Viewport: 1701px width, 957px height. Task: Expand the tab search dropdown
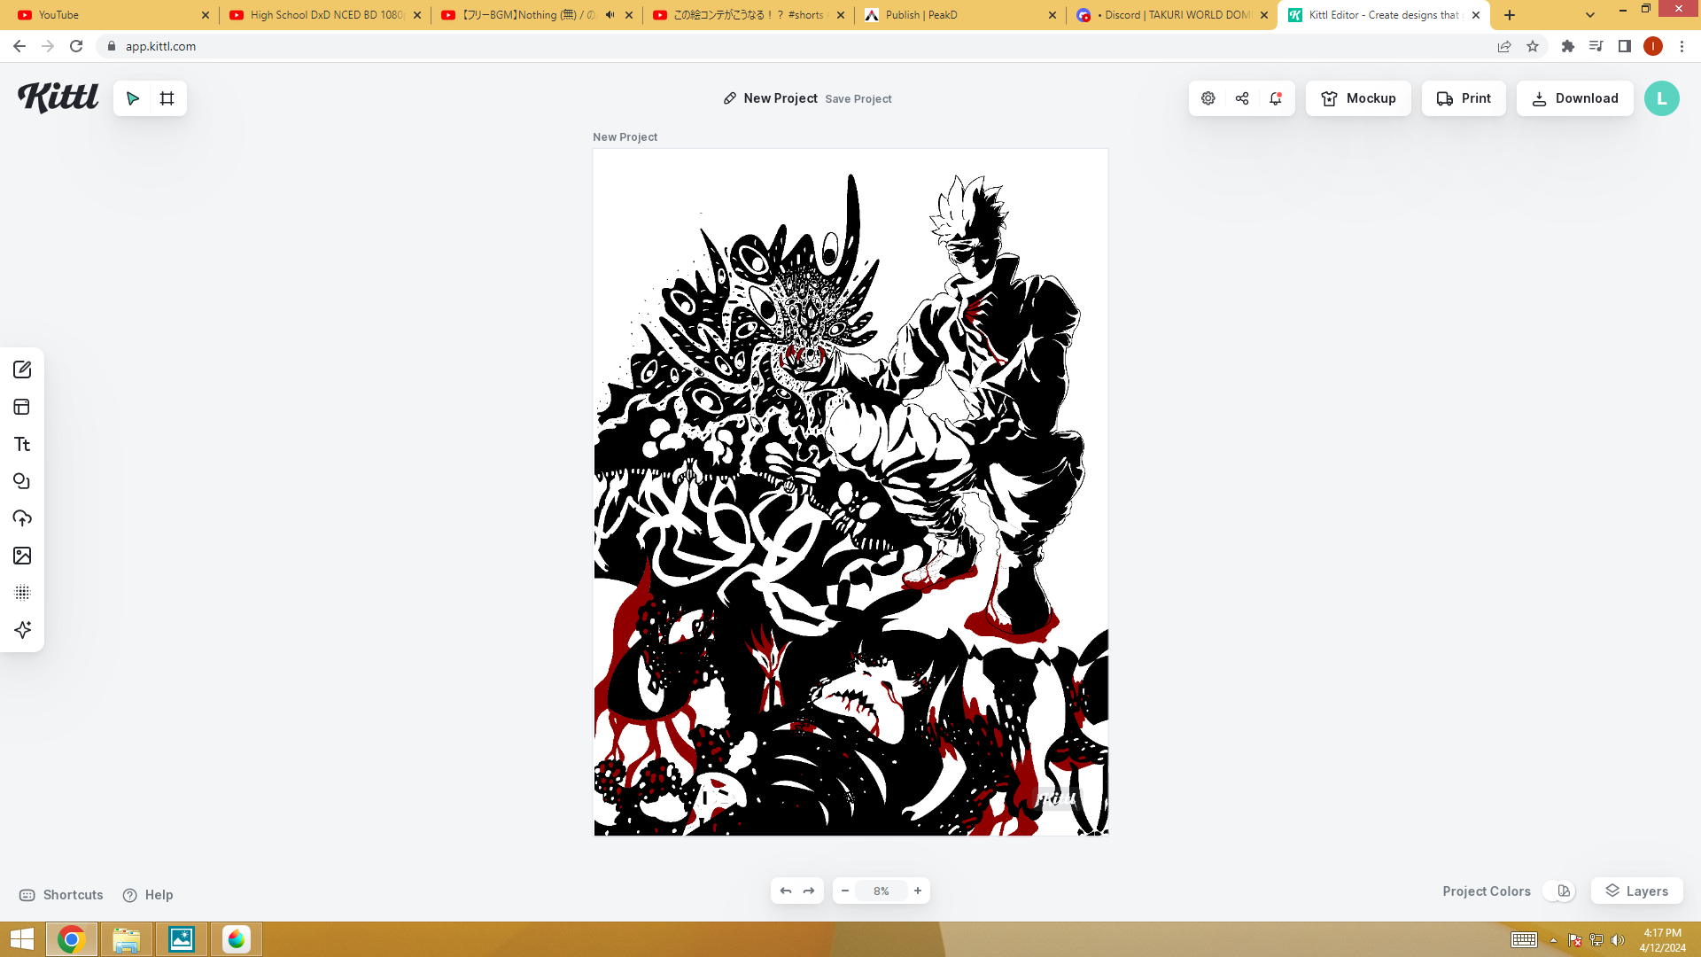click(x=1590, y=15)
